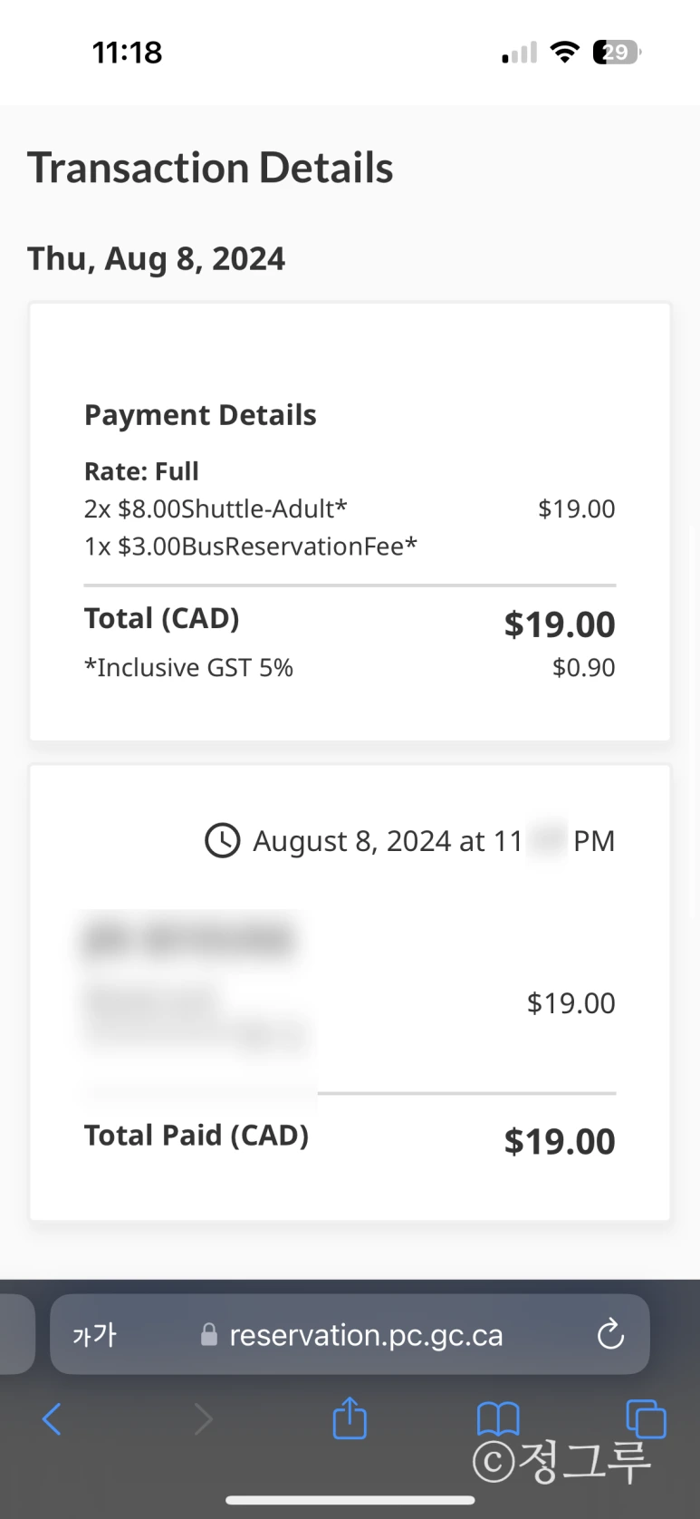Tap the lock icon in the address bar
Image resolution: width=700 pixels, height=1519 pixels.
coord(209,1335)
